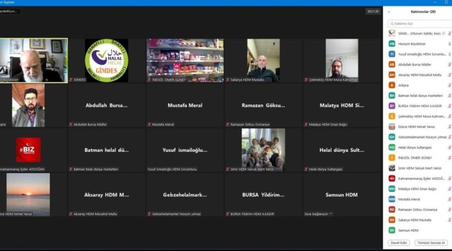Image resolution: width=452 pixels, height=251 pixels.
Task: Click muted mic icon on Mustafa Meral tile
Action: coord(149,124)
